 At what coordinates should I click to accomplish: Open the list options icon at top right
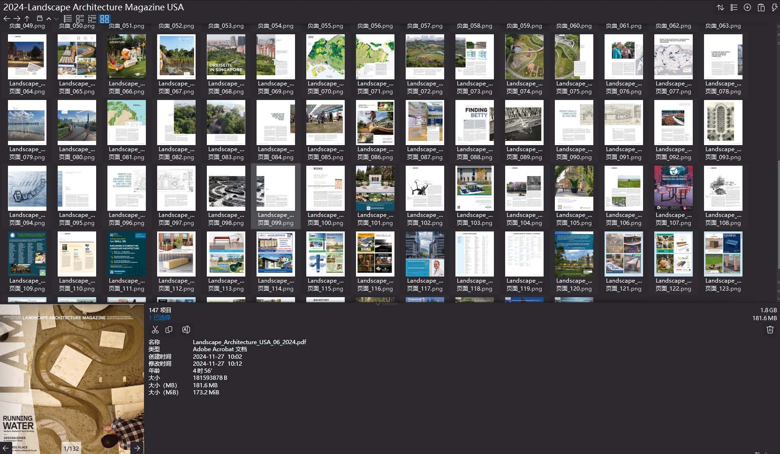coord(734,8)
